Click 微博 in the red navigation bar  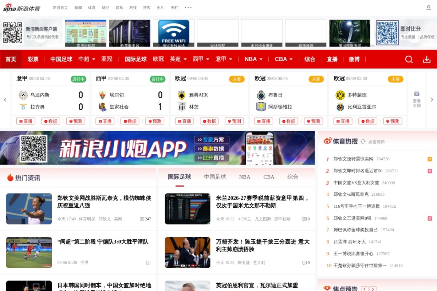354,59
